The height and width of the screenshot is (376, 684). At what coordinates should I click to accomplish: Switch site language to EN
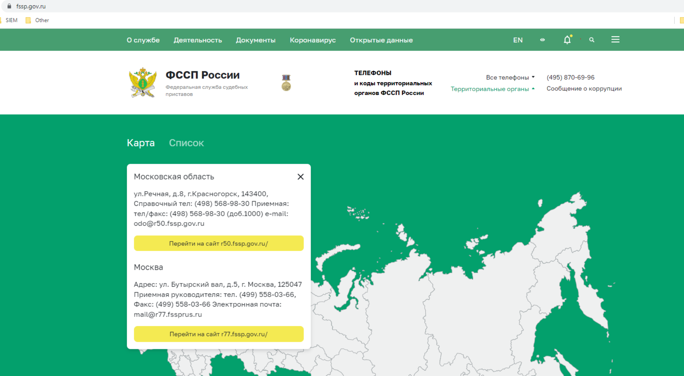click(518, 40)
